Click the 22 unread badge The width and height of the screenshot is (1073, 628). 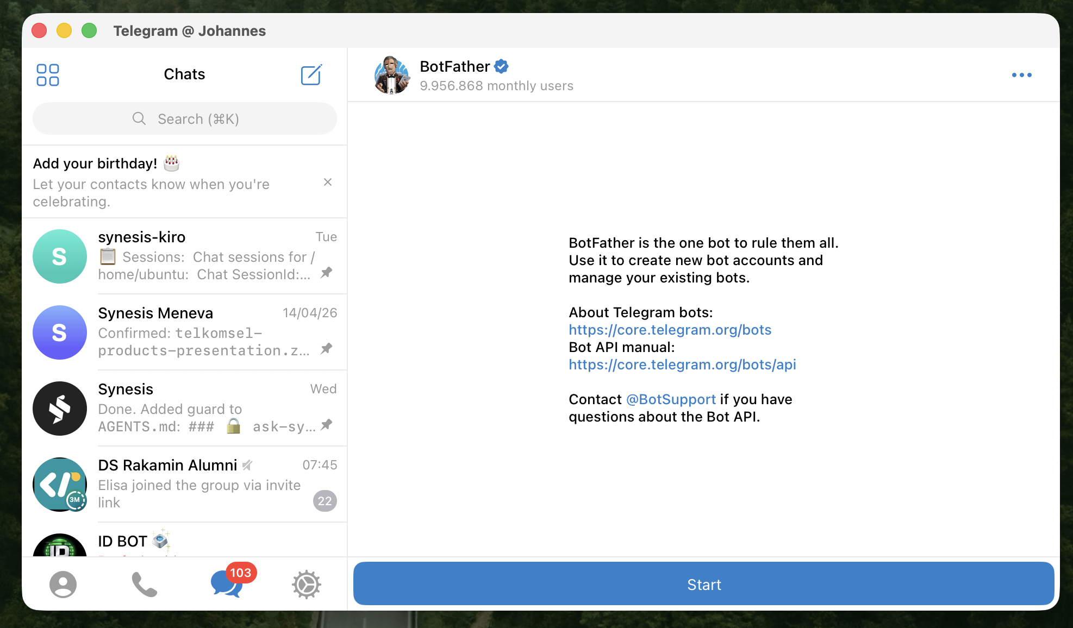click(325, 501)
